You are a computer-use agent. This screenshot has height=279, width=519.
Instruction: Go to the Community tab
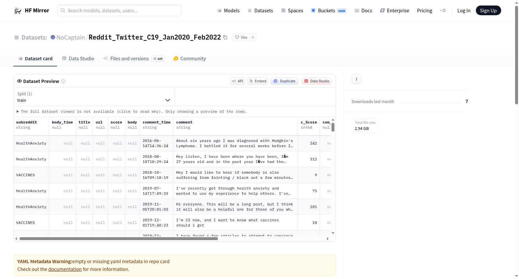[190, 59]
